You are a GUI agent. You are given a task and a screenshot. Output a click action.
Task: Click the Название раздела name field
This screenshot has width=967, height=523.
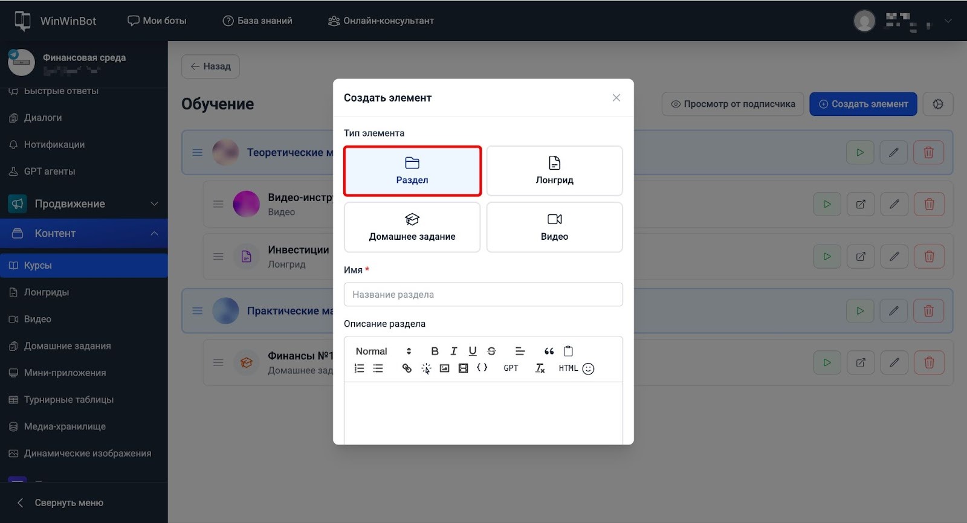point(483,295)
